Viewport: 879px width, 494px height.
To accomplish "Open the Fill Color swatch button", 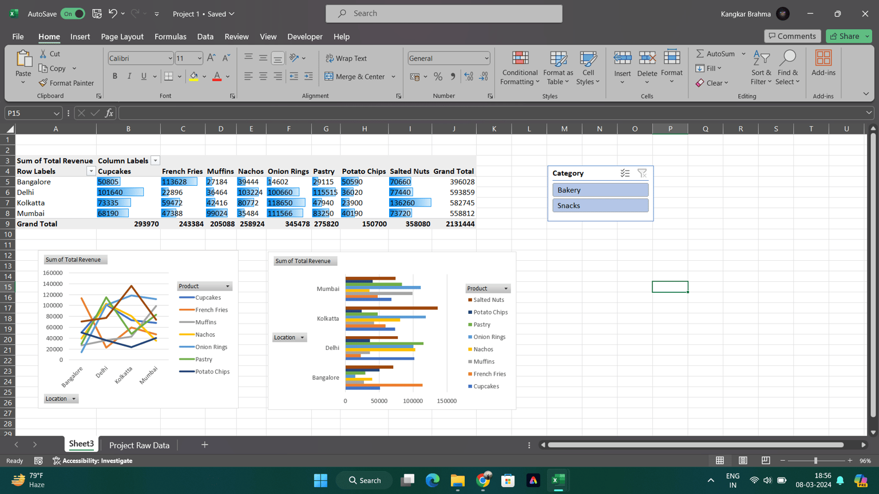I will 194,76.
